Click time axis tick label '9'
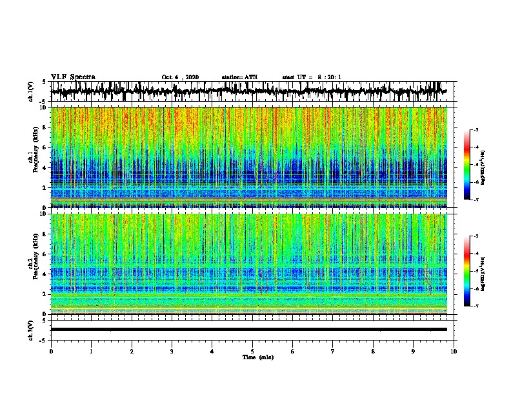 (x=413, y=352)
